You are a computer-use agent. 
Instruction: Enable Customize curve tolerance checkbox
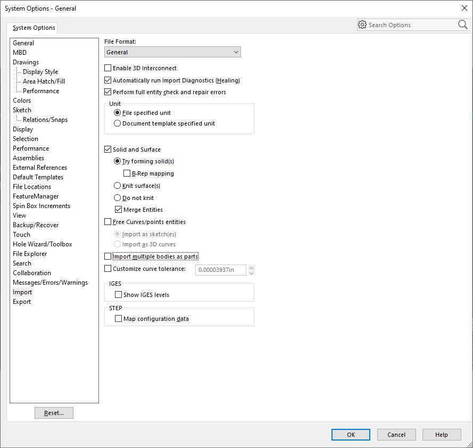point(107,269)
